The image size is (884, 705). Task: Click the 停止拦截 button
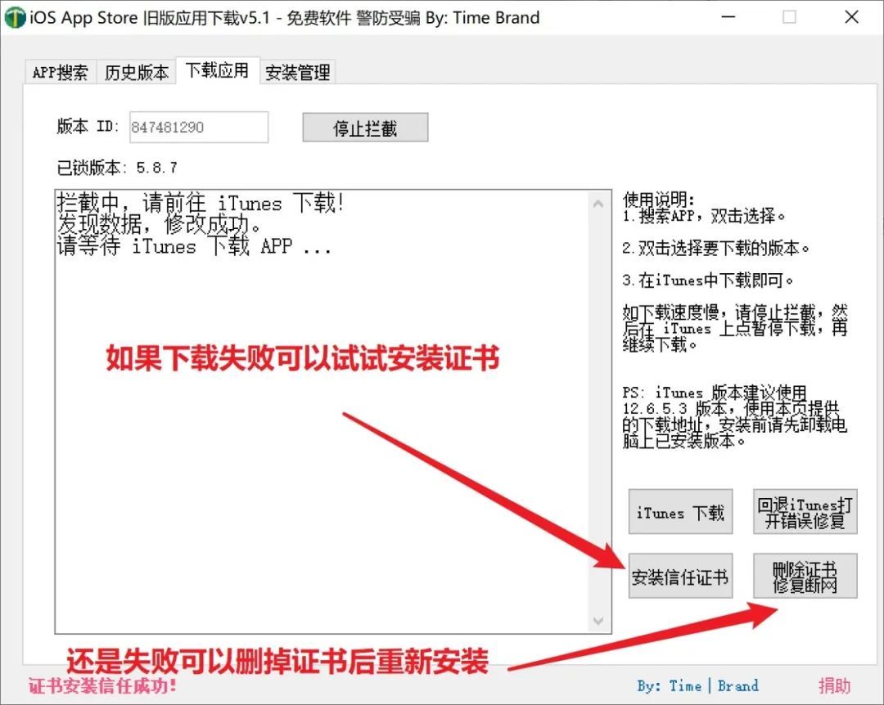point(365,128)
